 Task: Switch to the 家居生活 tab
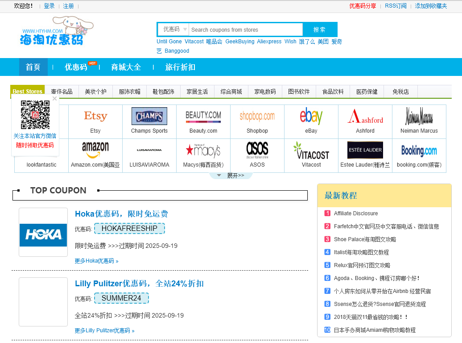click(198, 92)
